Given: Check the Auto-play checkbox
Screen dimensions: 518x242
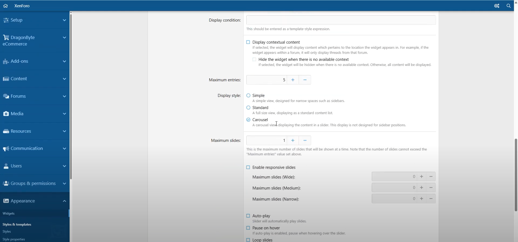Looking at the screenshot, I should click(248, 216).
